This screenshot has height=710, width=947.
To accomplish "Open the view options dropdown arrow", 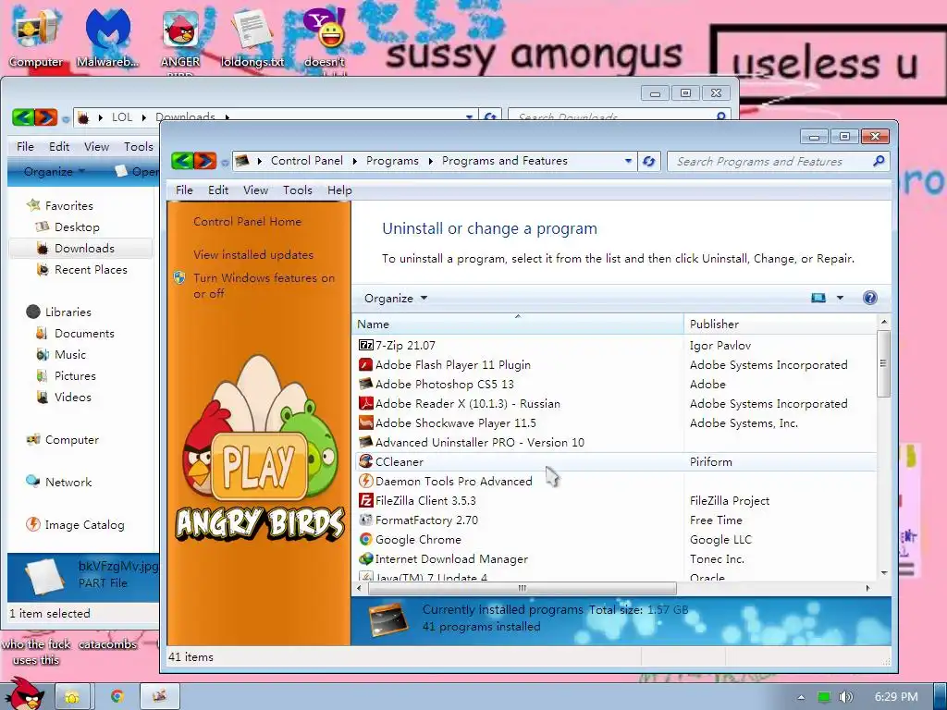I will 840,298.
